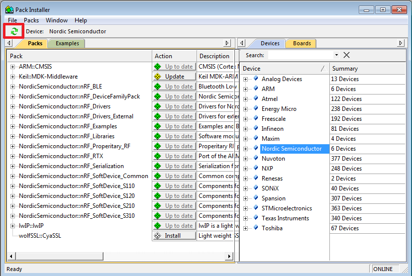
Task: Switch to the Boards tab
Action: [x=302, y=43]
